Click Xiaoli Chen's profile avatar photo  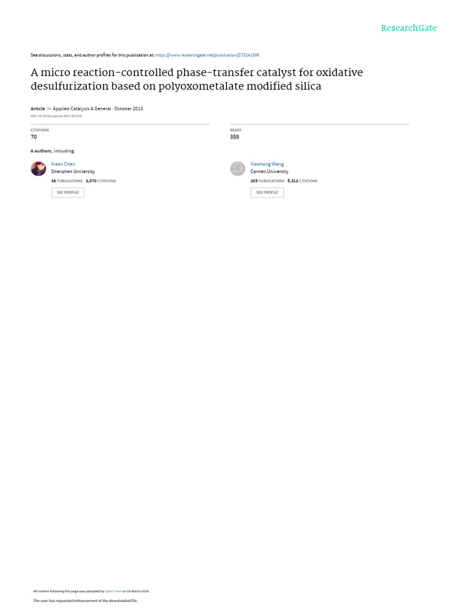point(38,168)
